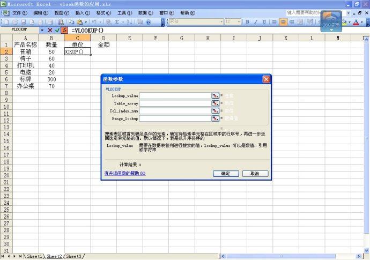Click the Save toolbar icon

(x=24, y=22)
